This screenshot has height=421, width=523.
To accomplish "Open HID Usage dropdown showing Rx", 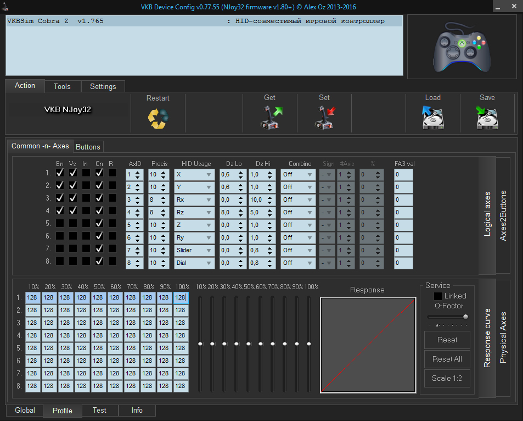I will [194, 200].
